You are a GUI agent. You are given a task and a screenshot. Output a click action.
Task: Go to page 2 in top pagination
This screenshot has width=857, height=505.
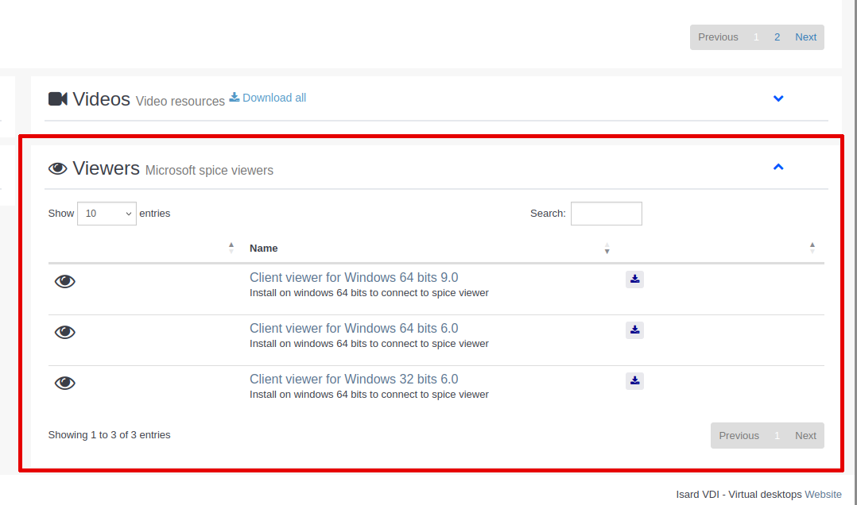pos(777,37)
